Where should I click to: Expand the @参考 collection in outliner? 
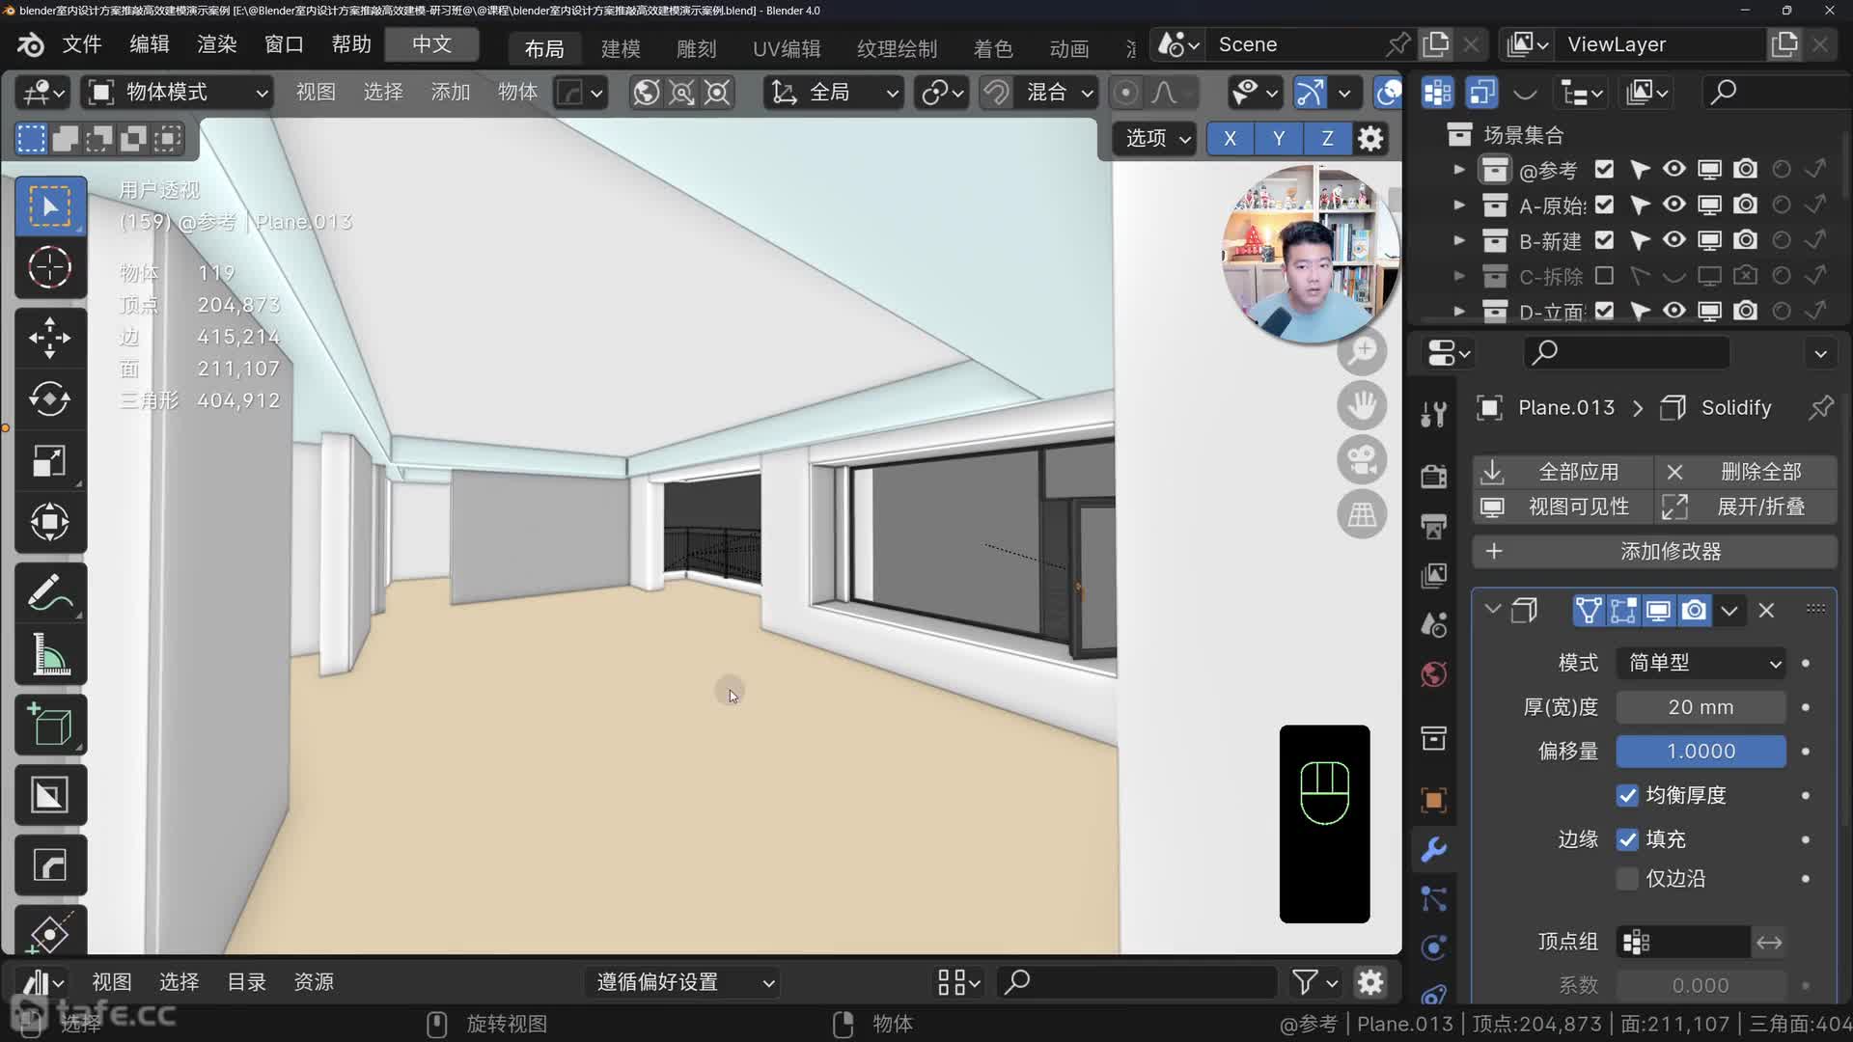[x=1459, y=170]
